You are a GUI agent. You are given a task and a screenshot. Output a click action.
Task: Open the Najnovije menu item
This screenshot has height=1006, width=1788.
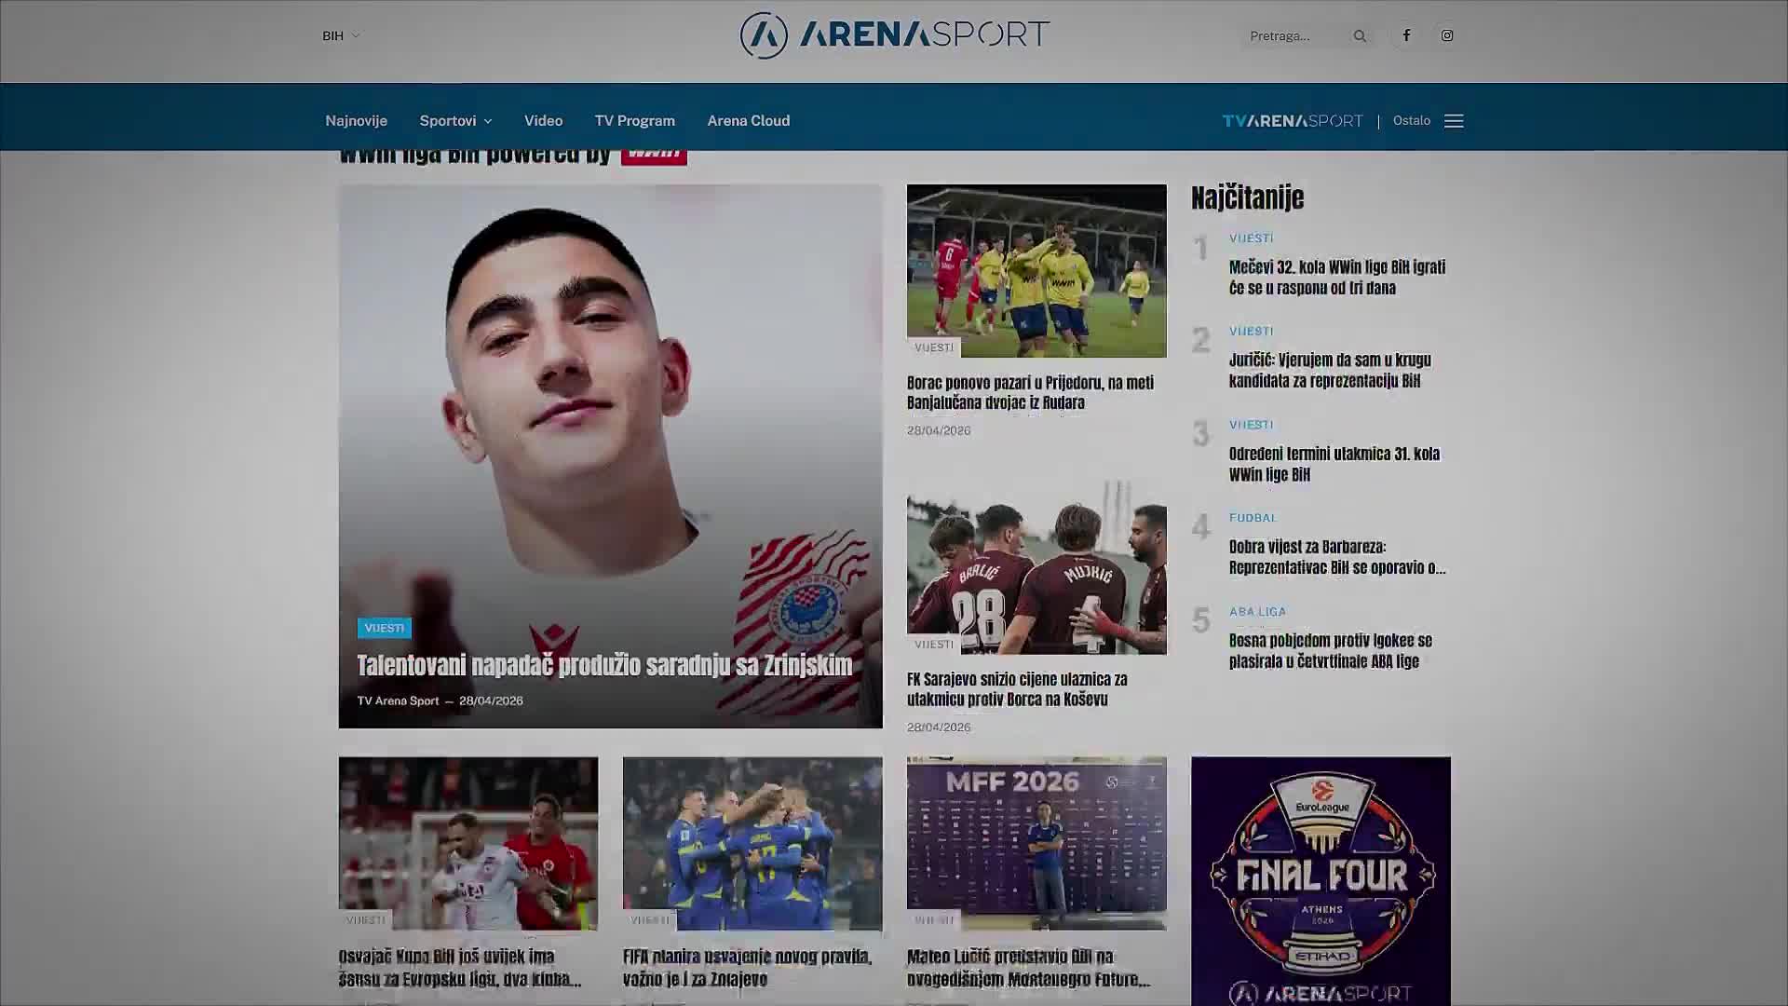[x=356, y=121]
